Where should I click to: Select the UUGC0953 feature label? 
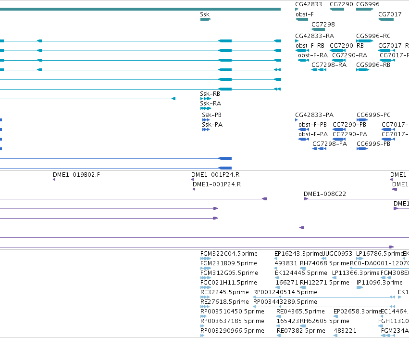click(337, 254)
